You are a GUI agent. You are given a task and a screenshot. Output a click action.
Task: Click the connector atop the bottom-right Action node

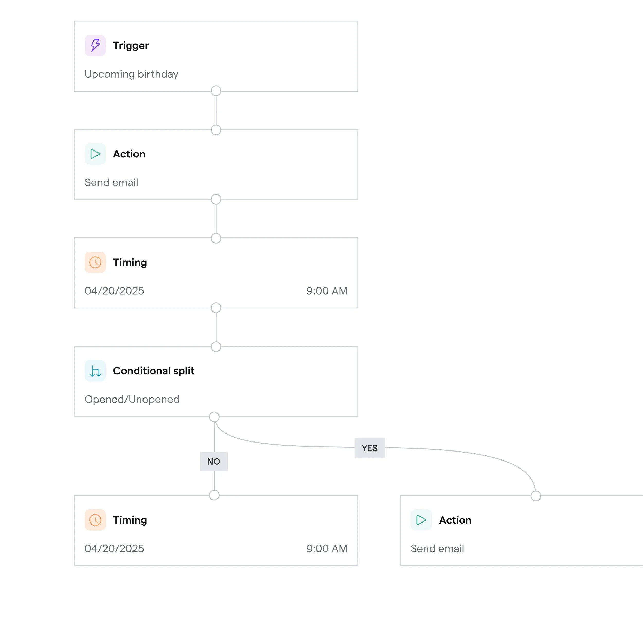tap(536, 496)
